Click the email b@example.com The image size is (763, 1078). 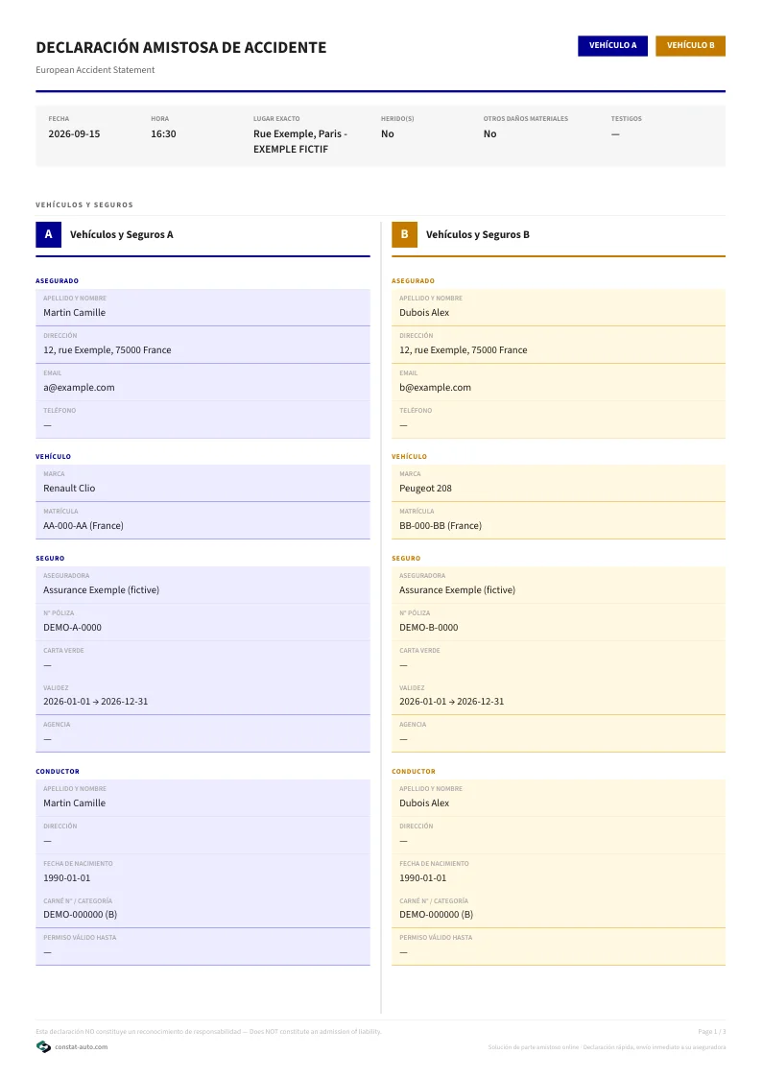tap(435, 388)
